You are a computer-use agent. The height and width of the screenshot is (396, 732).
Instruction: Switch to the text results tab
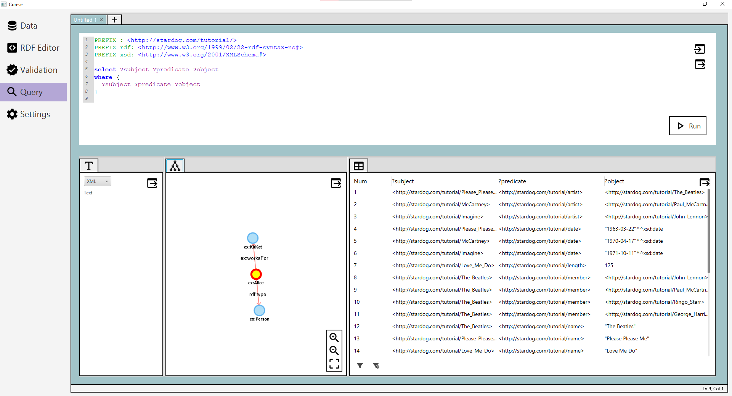(x=89, y=166)
